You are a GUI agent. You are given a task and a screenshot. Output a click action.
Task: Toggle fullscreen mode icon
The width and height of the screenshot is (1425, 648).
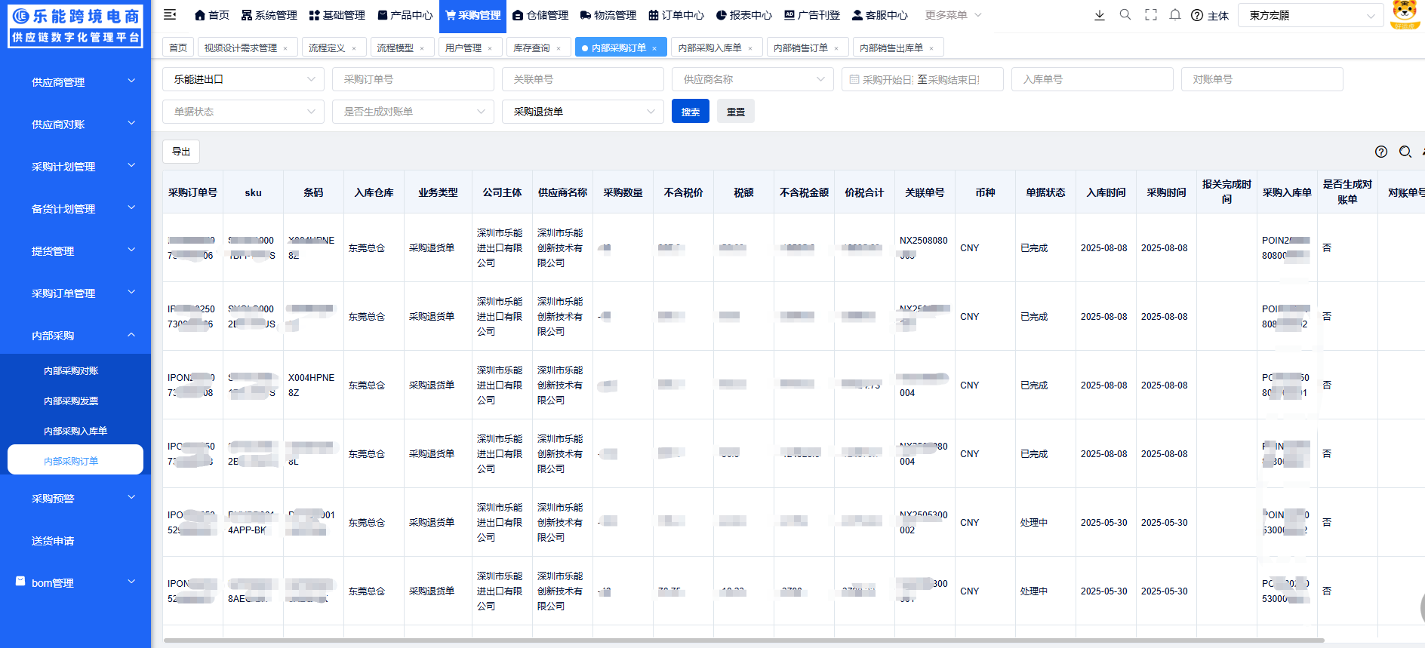(x=1150, y=15)
